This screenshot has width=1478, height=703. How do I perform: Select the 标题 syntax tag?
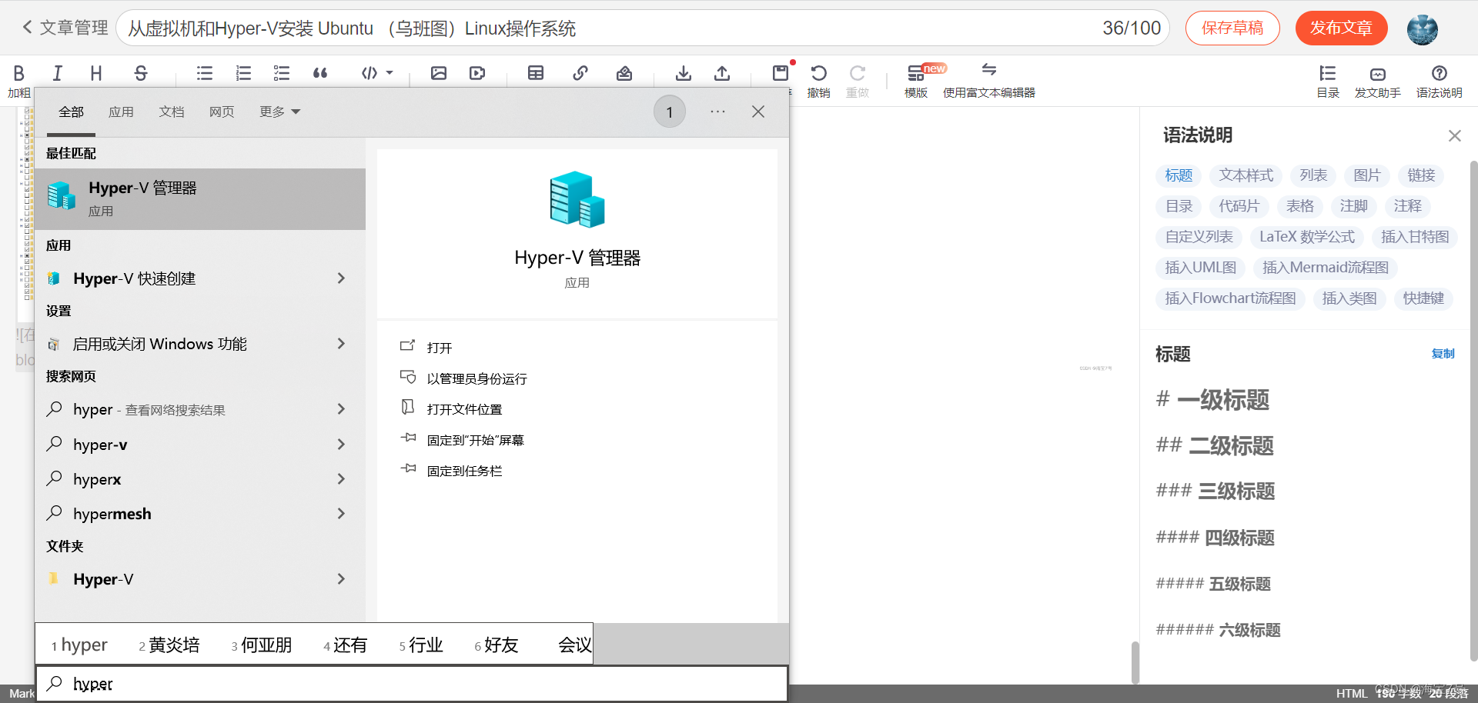(1179, 175)
